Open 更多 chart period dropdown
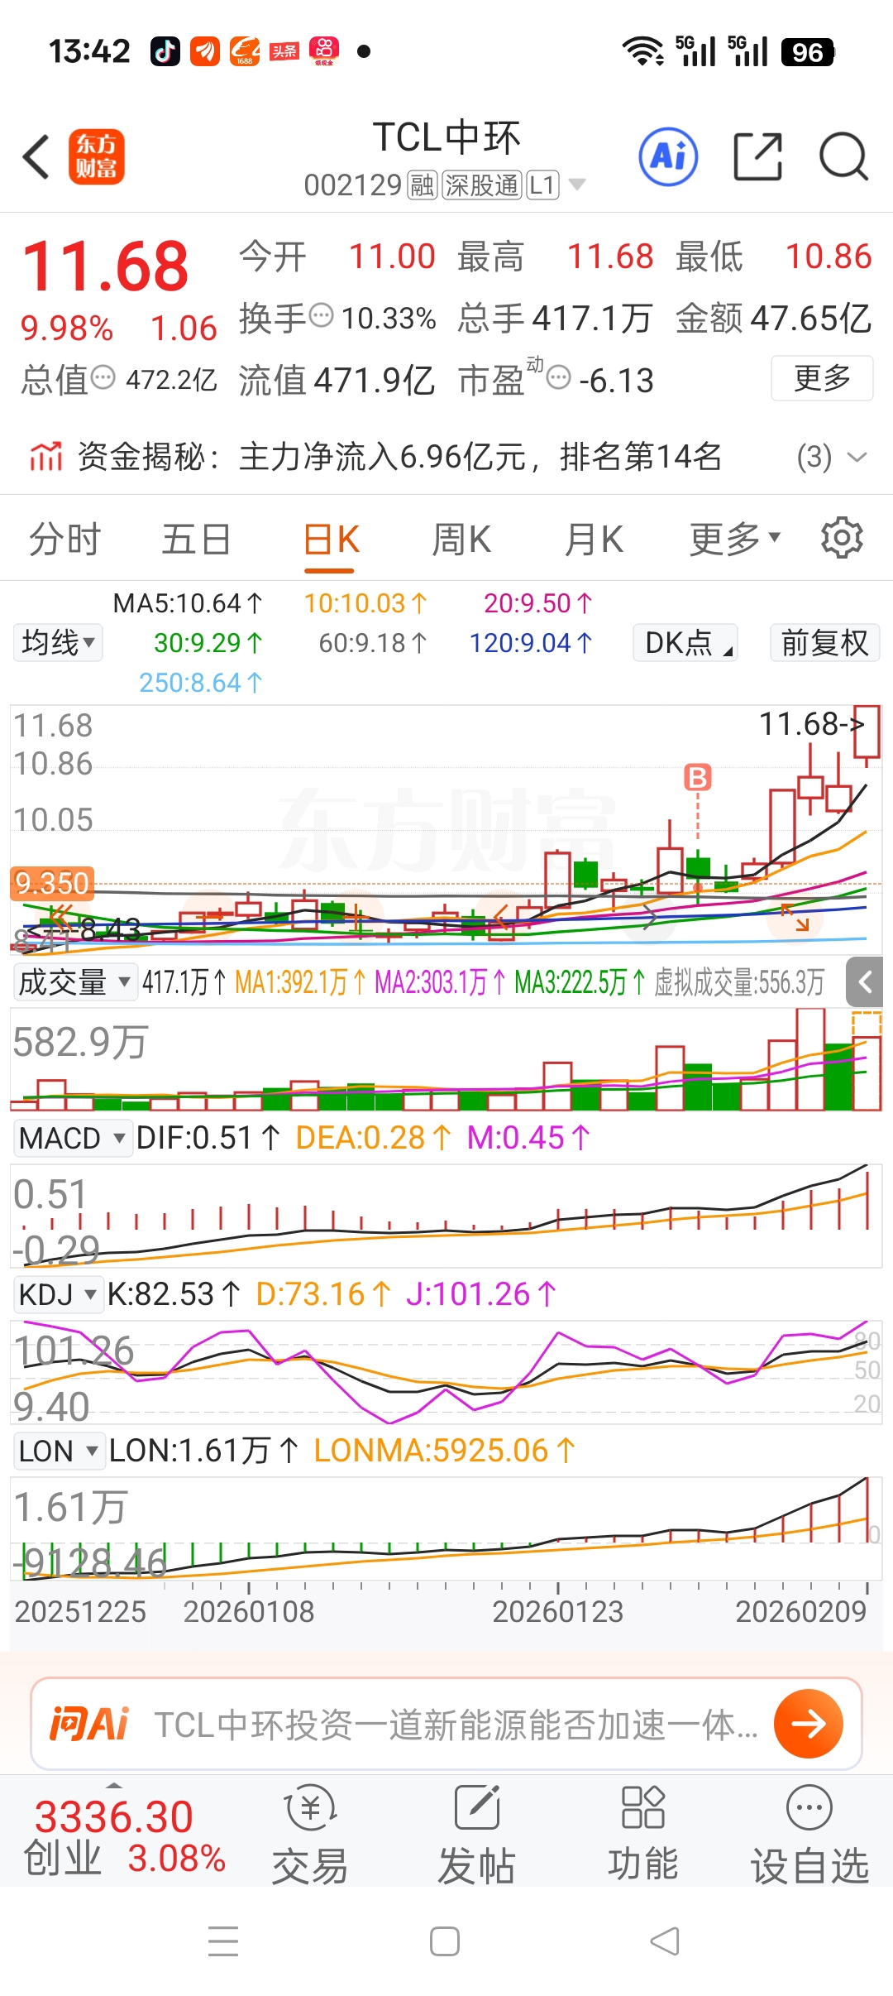Screen dimensions: 893x1996 pyautogui.click(x=734, y=539)
